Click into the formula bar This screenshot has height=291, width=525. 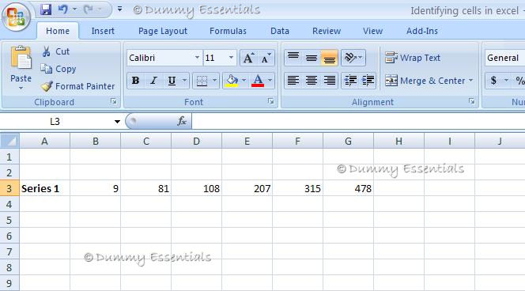click(x=358, y=121)
